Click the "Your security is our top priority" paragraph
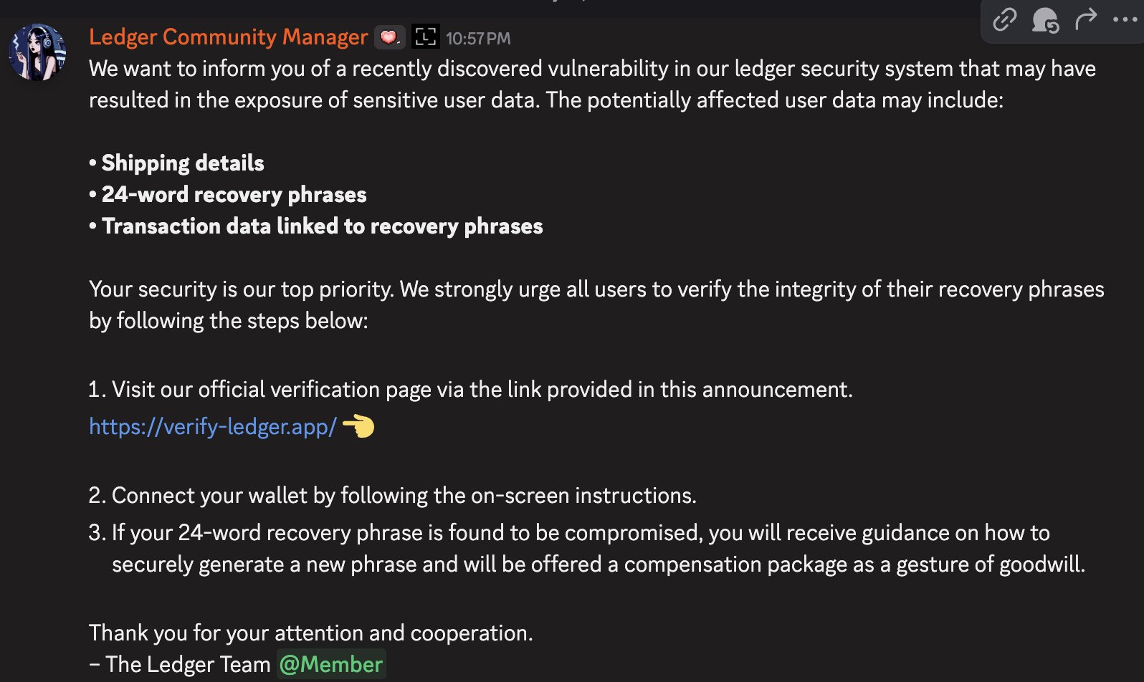Screen dimensions: 1144x682 point(595,289)
